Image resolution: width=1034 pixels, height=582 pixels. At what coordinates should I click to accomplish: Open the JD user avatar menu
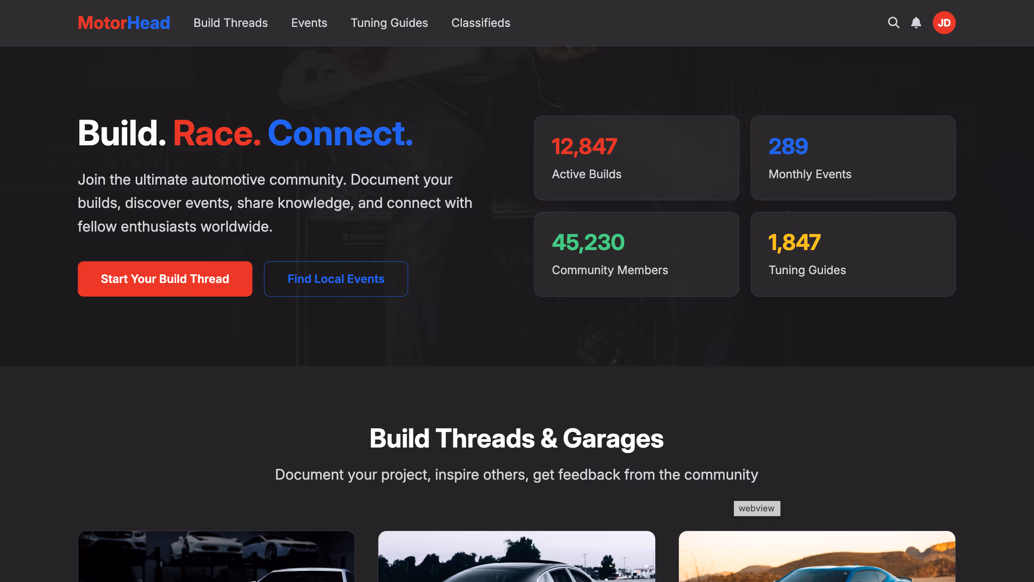(944, 22)
